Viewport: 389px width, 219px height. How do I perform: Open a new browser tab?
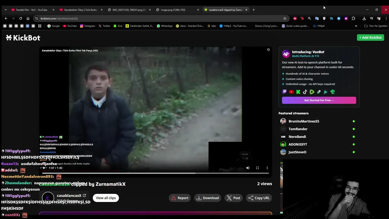(x=253, y=10)
